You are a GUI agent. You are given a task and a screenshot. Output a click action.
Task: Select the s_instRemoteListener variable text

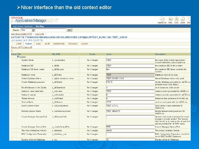tap(61, 111)
